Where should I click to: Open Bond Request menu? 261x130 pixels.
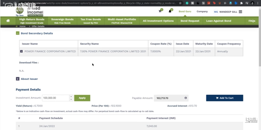190,21
